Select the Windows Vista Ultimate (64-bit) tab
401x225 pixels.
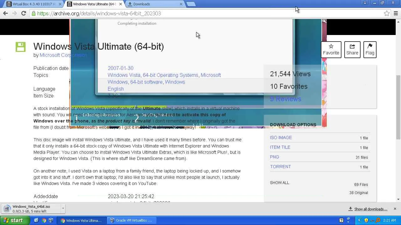click(x=94, y=4)
